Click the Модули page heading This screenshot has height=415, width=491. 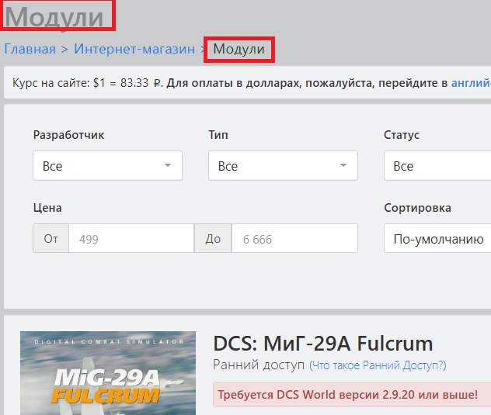pyautogui.click(x=54, y=16)
